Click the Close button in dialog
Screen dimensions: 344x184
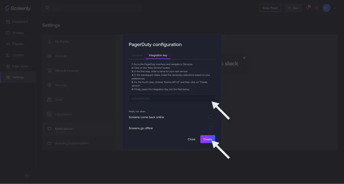coord(191,139)
